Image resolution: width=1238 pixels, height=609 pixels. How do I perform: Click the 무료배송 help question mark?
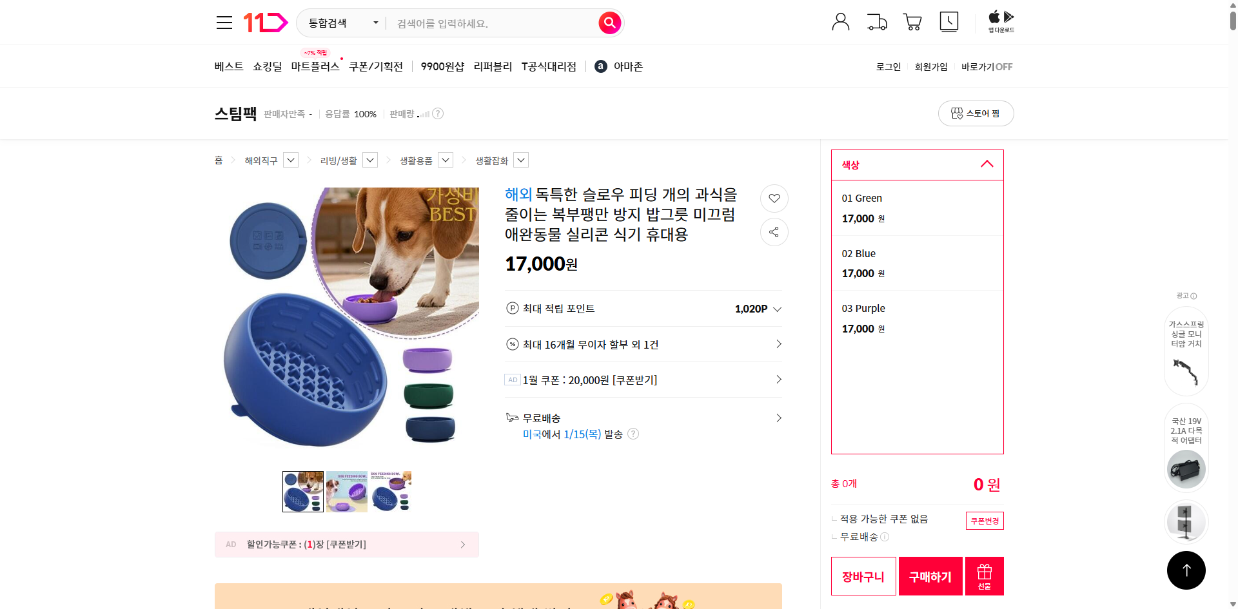[x=633, y=434]
